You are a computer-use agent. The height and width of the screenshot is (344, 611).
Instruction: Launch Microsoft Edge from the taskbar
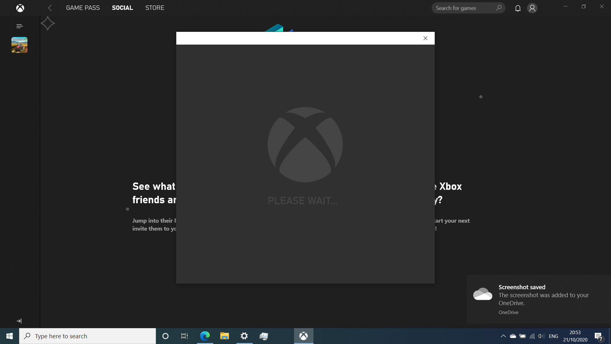click(x=205, y=336)
